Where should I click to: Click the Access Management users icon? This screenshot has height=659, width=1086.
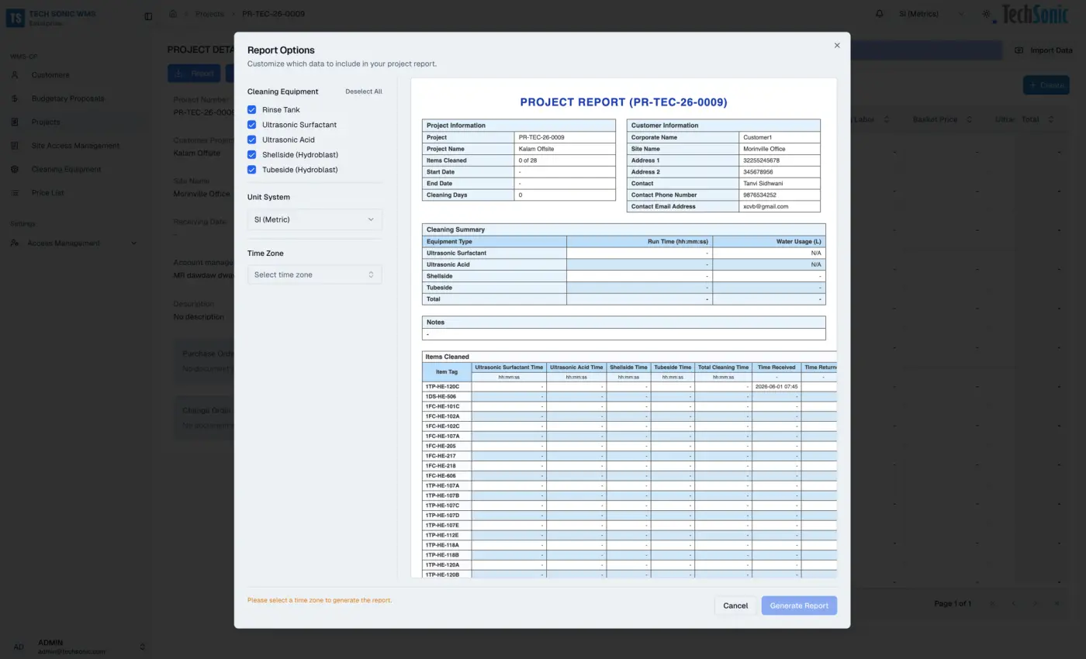[x=15, y=243]
